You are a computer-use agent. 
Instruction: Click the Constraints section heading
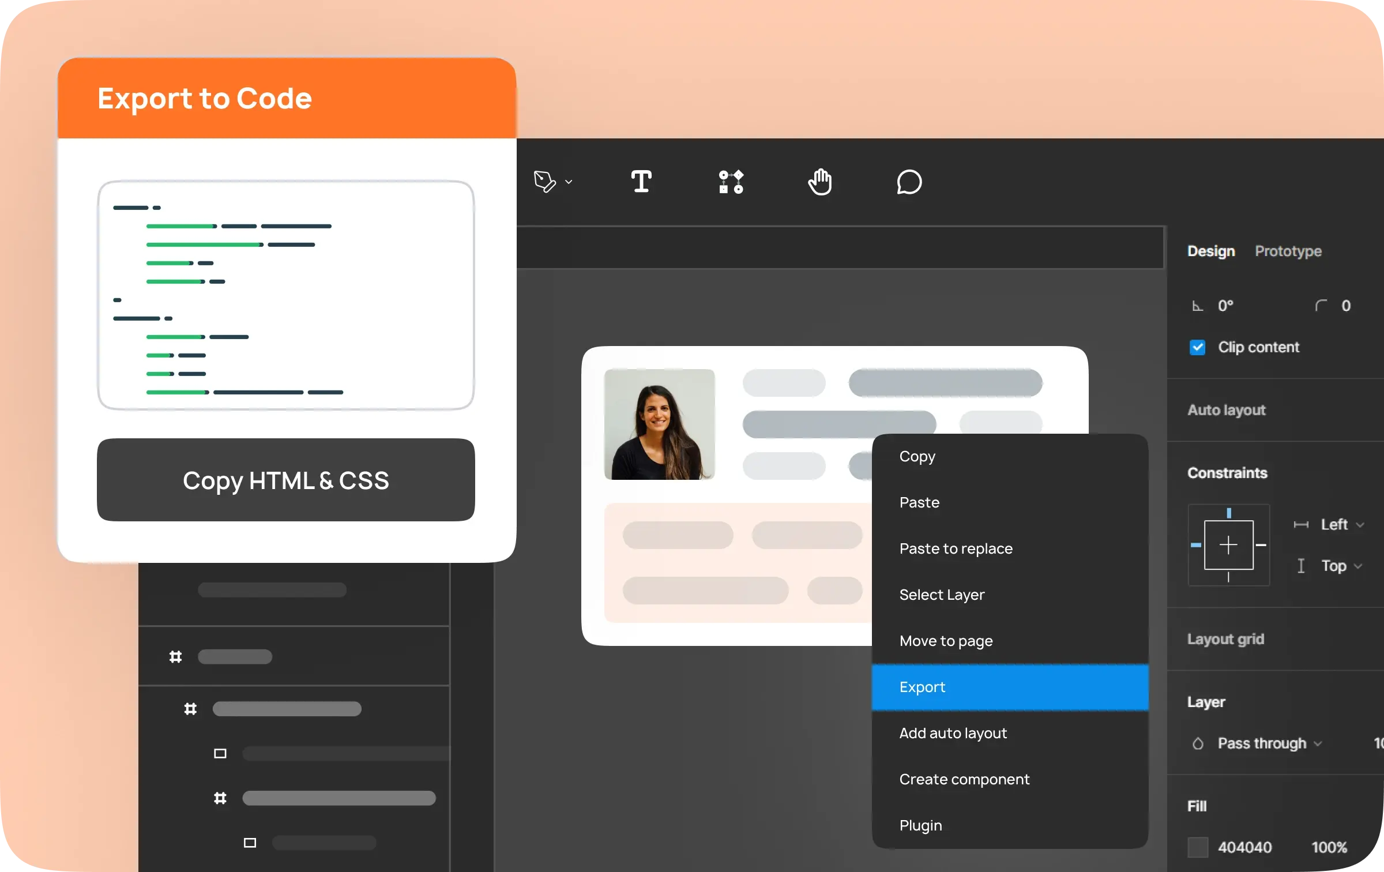1227,473
